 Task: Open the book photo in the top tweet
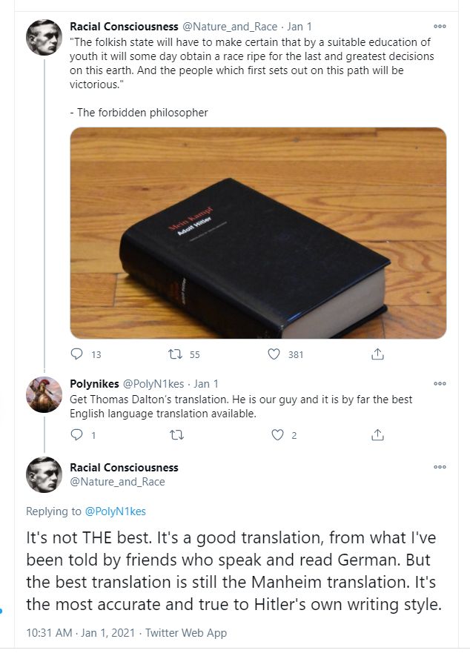click(258, 233)
